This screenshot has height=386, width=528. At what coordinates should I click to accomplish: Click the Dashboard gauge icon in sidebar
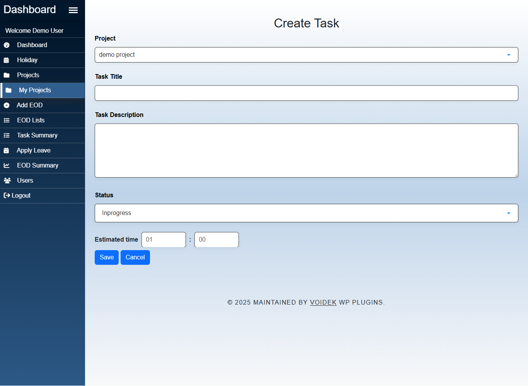click(x=7, y=45)
